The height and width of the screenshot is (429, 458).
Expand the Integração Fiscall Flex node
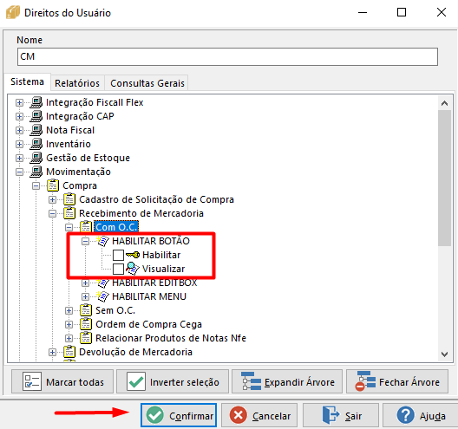pyautogui.click(x=19, y=103)
